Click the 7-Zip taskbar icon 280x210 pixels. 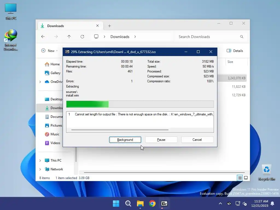(164, 203)
